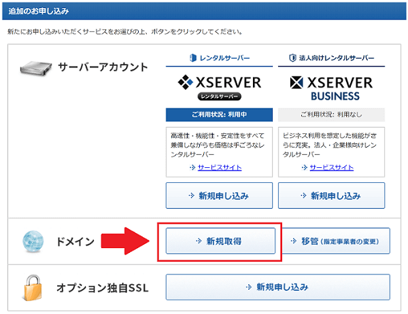
Task: Click the ドメイン section label
Action: point(75,241)
